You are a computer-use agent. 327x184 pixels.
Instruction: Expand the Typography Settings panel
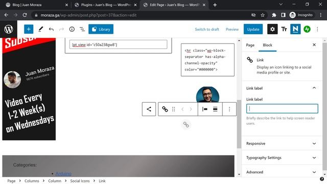282,158
